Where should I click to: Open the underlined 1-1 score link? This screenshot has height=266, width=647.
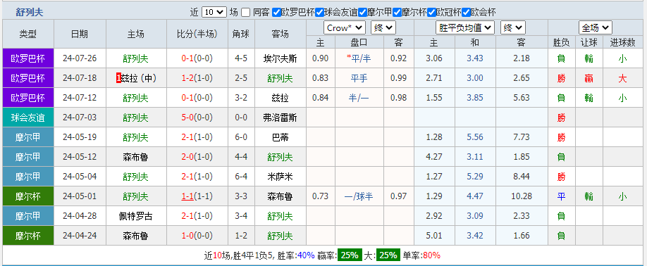[187, 197]
